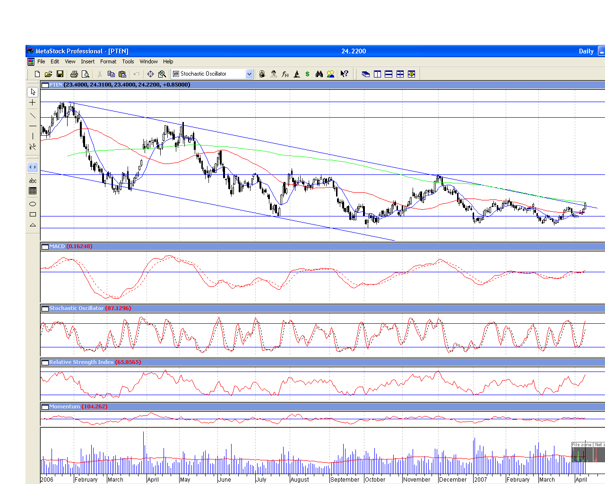
Task: Select the trendline drawing tool
Action: (x=33, y=115)
